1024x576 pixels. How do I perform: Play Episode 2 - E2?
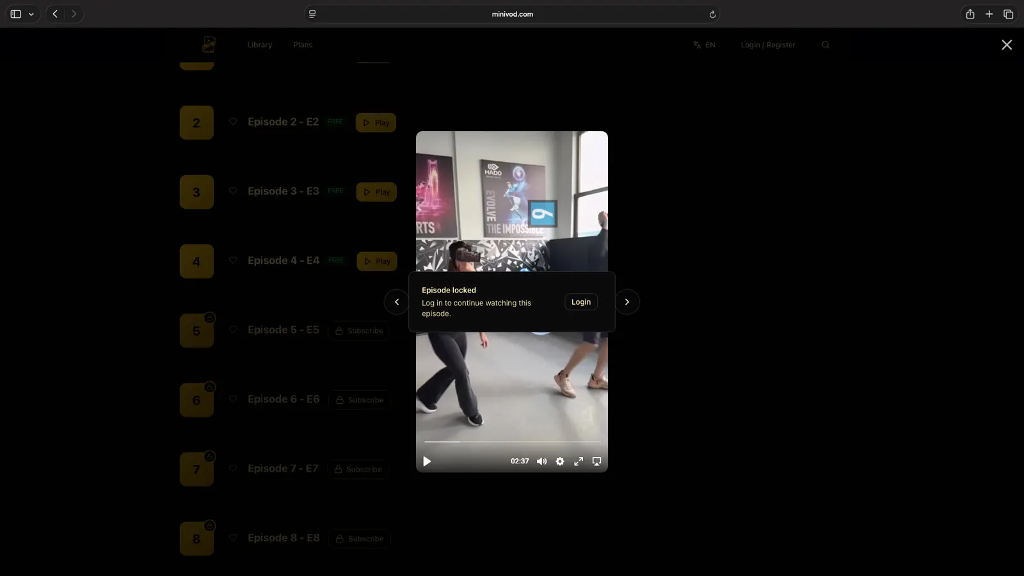[x=376, y=123]
